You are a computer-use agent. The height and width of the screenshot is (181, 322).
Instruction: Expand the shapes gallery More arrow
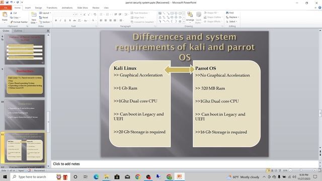(184, 21)
